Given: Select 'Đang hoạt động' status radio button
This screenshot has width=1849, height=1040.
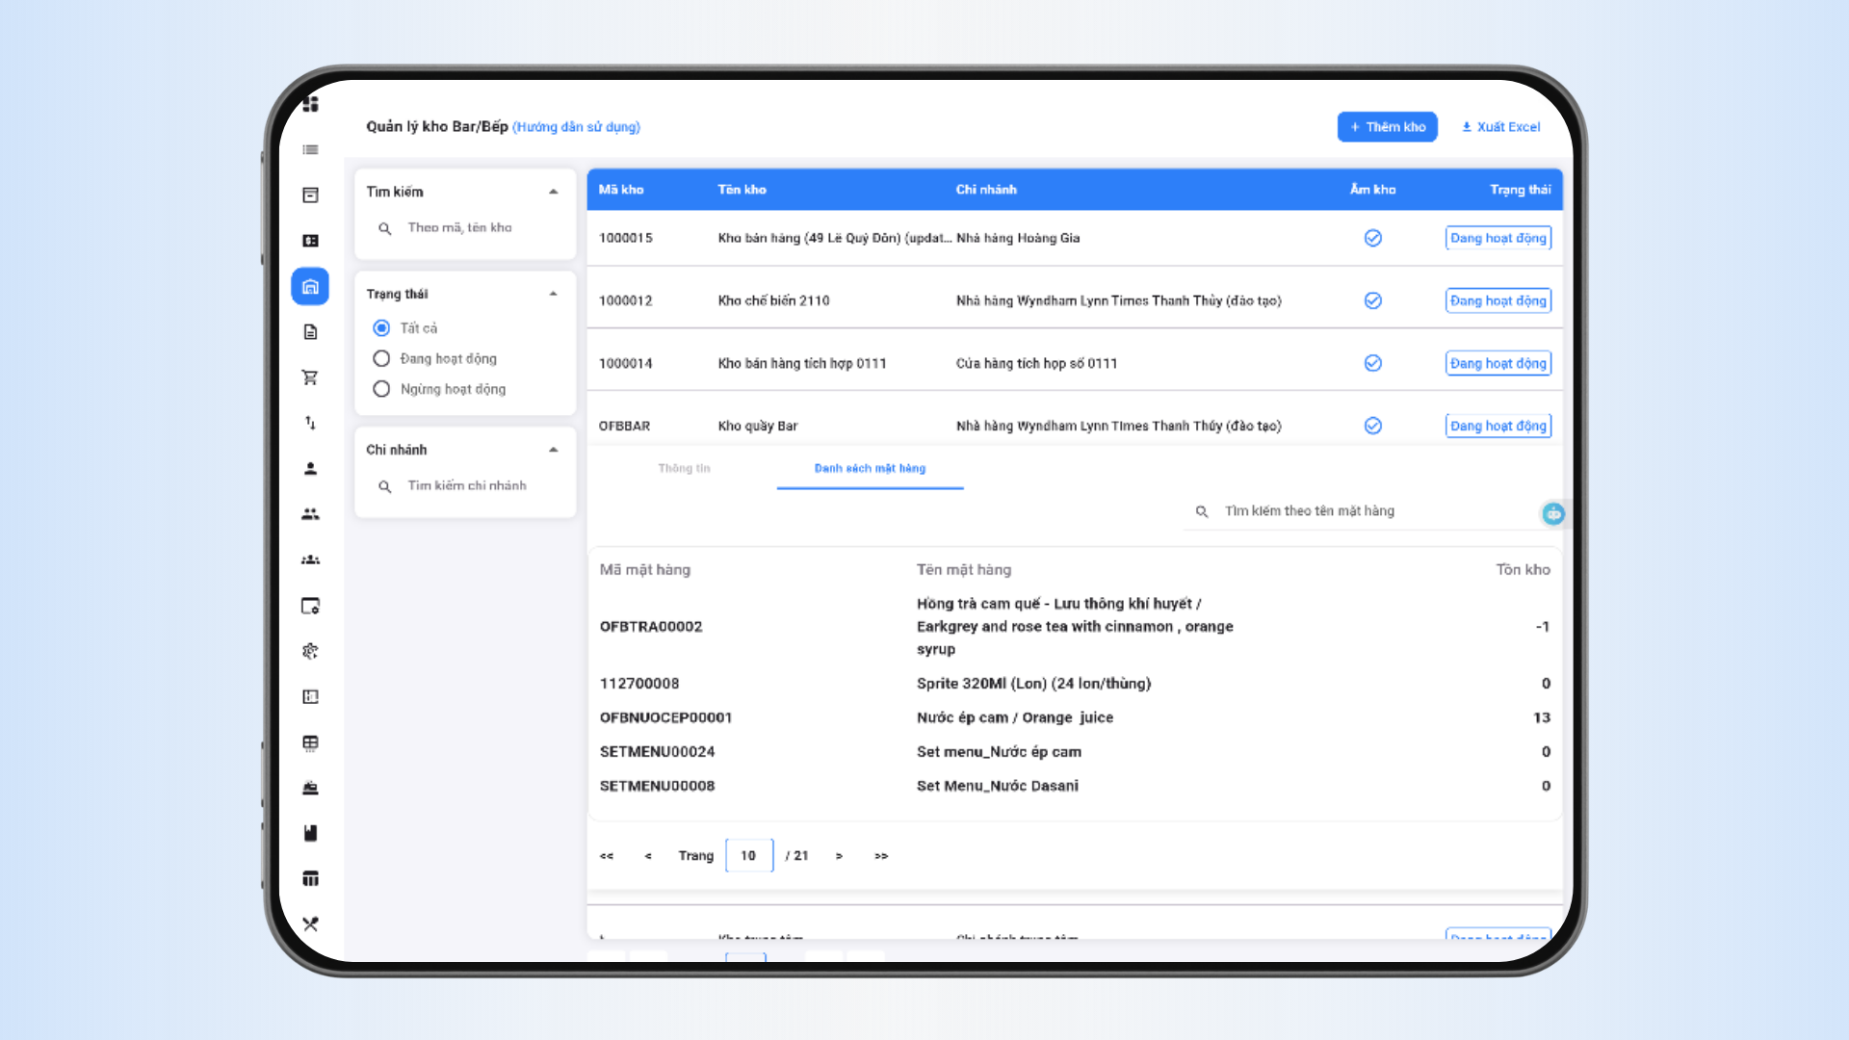Looking at the screenshot, I should (x=381, y=359).
